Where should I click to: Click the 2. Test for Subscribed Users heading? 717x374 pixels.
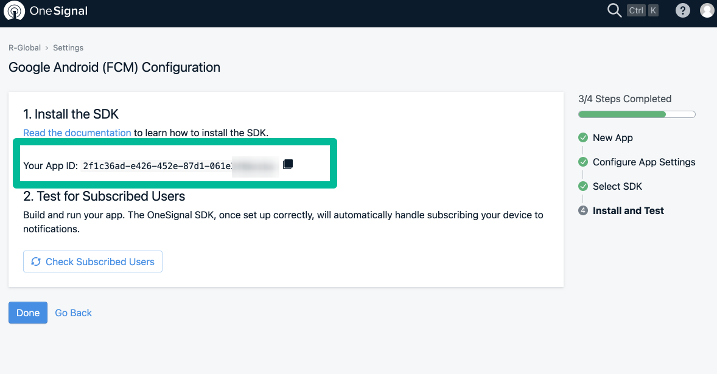(x=104, y=196)
